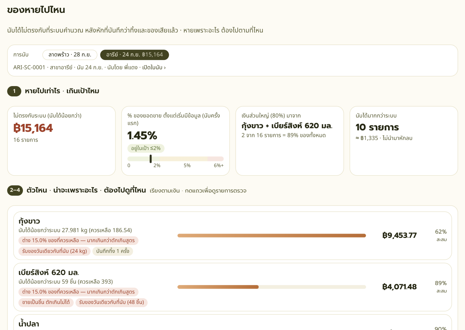Click the 'ต่าง 15.0%' tag in the เบียร์สิงห์ row
Screen dimensions: 465x330
[x=78, y=292]
